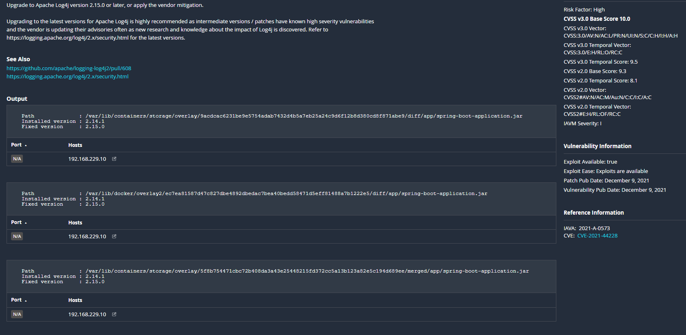
Task: Click the N/A port badge in the second table
Action: coord(17,236)
